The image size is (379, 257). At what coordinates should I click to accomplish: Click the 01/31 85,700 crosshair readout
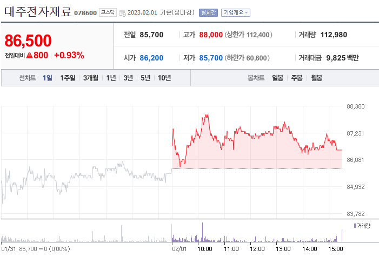[36, 249]
